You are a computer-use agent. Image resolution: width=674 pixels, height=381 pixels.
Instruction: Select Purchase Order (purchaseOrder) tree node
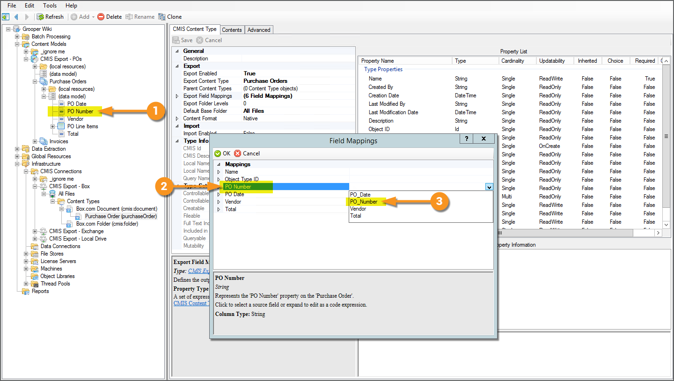pyautogui.click(x=121, y=216)
